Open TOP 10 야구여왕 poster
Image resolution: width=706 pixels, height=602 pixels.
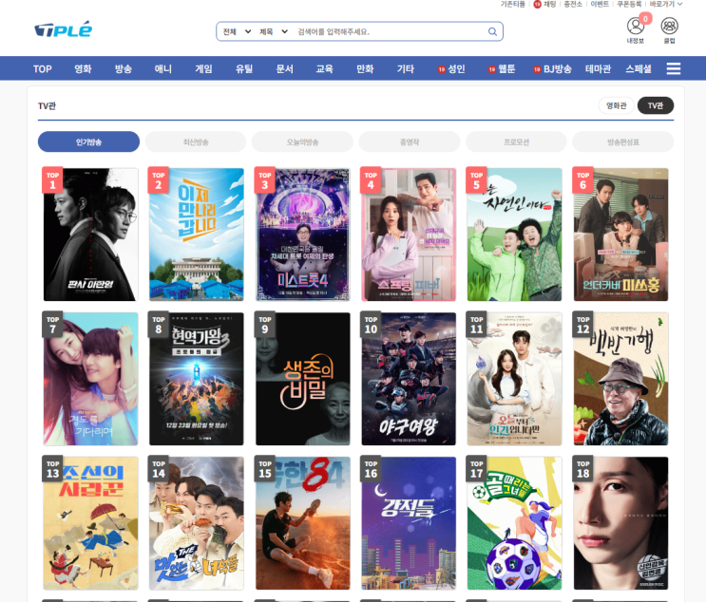click(409, 379)
